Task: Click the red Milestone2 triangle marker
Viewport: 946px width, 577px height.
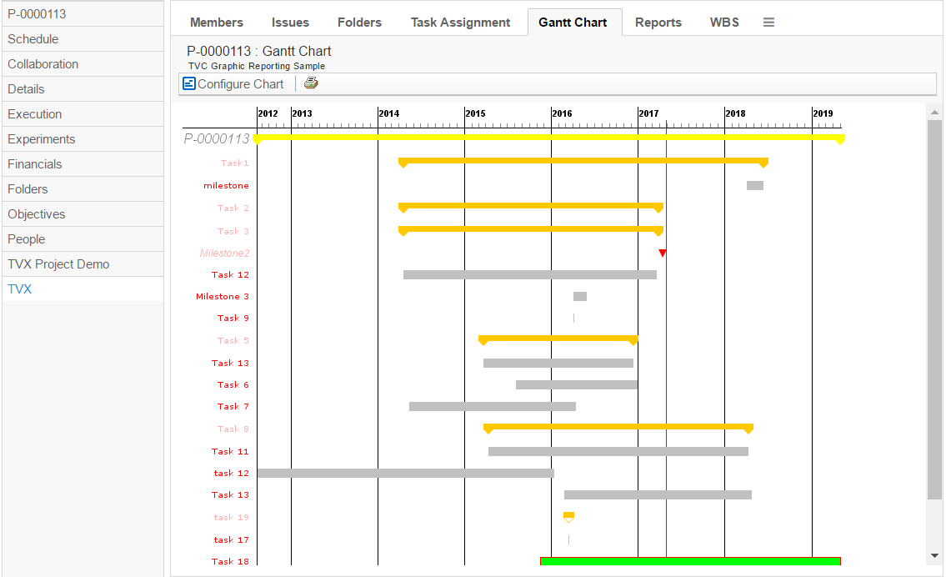Action: pyautogui.click(x=663, y=253)
